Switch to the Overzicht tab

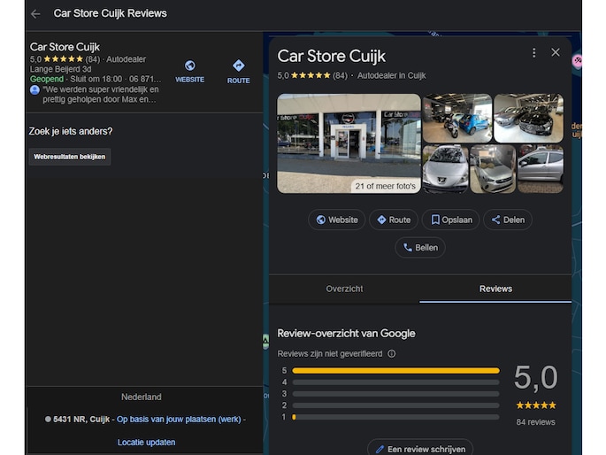tap(344, 289)
